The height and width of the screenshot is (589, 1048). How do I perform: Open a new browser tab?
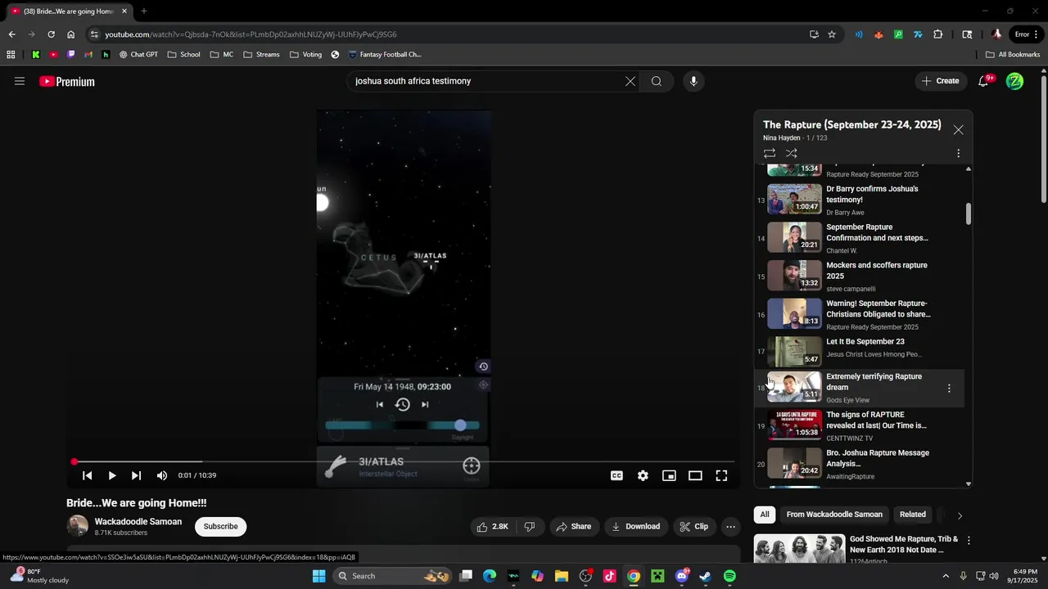click(144, 11)
